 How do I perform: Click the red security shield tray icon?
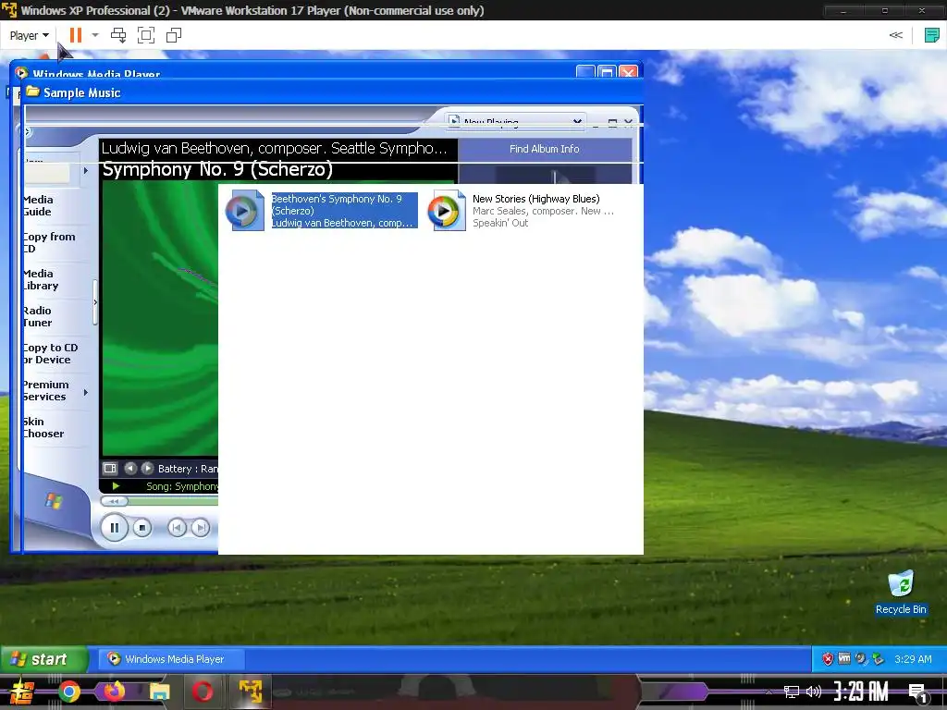(828, 659)
